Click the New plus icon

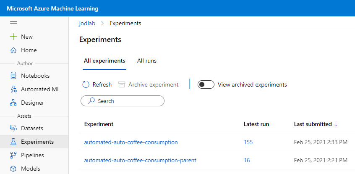coord(13,37)
